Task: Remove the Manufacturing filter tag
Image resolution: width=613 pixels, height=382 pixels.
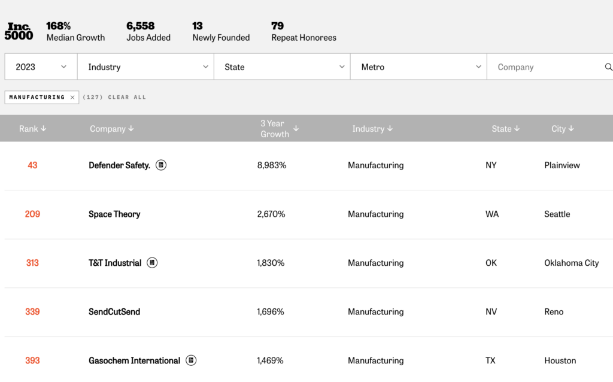Action: pos(72,97)
